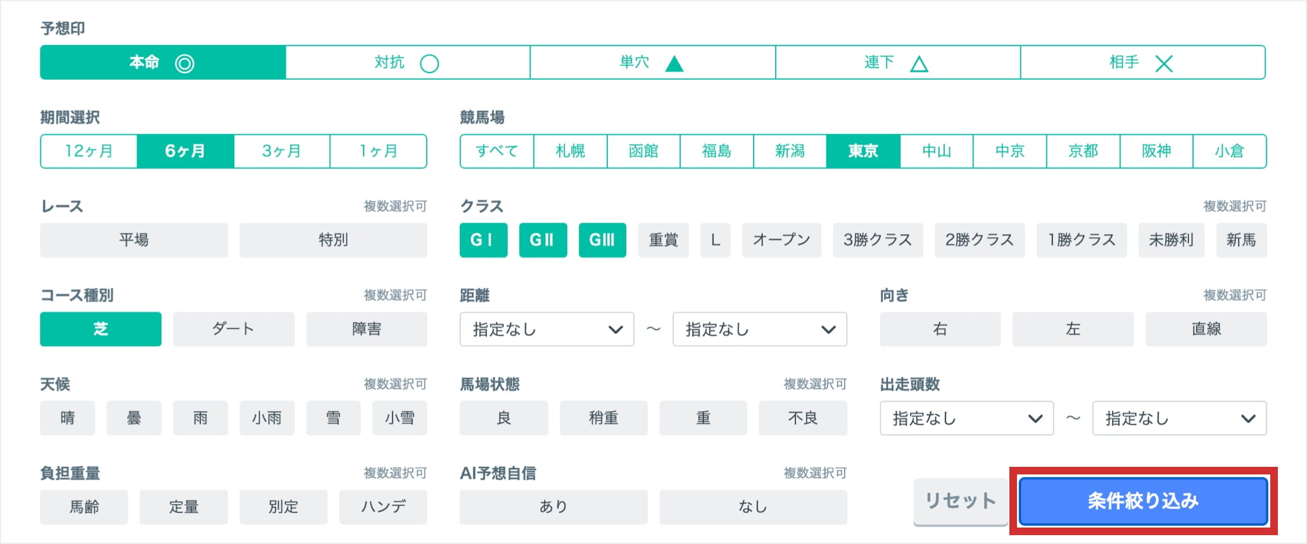
Task: Select the 左 direction option
Action: [x=1073, y=329]
